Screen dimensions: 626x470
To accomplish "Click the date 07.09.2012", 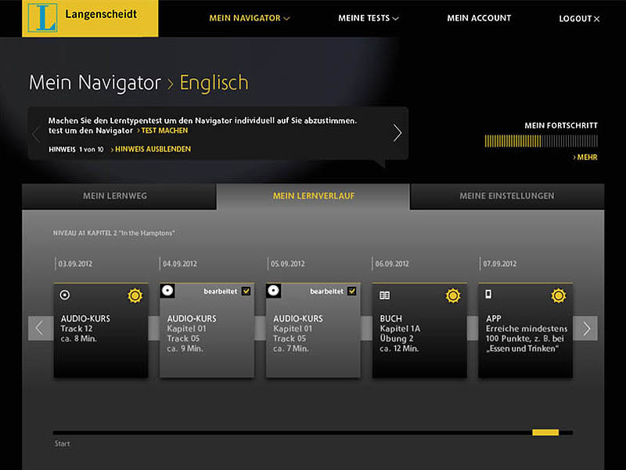I will pyautogui.click(x=500, y=264).
